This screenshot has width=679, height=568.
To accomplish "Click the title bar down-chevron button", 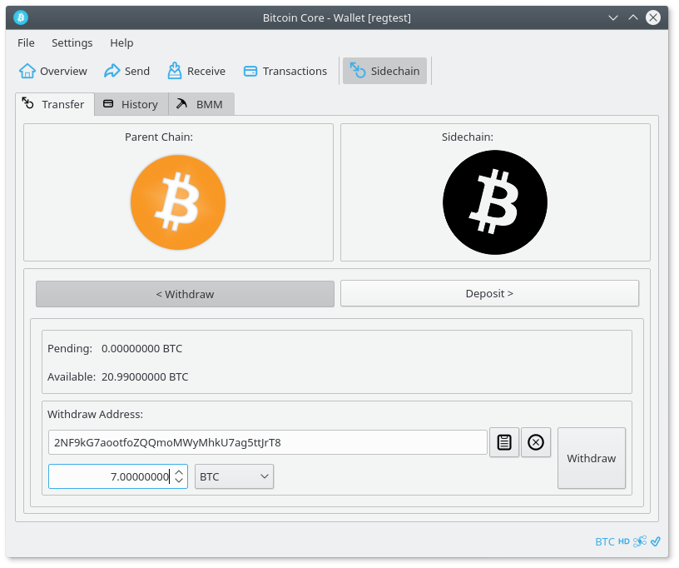I will [x=612, y=17].
